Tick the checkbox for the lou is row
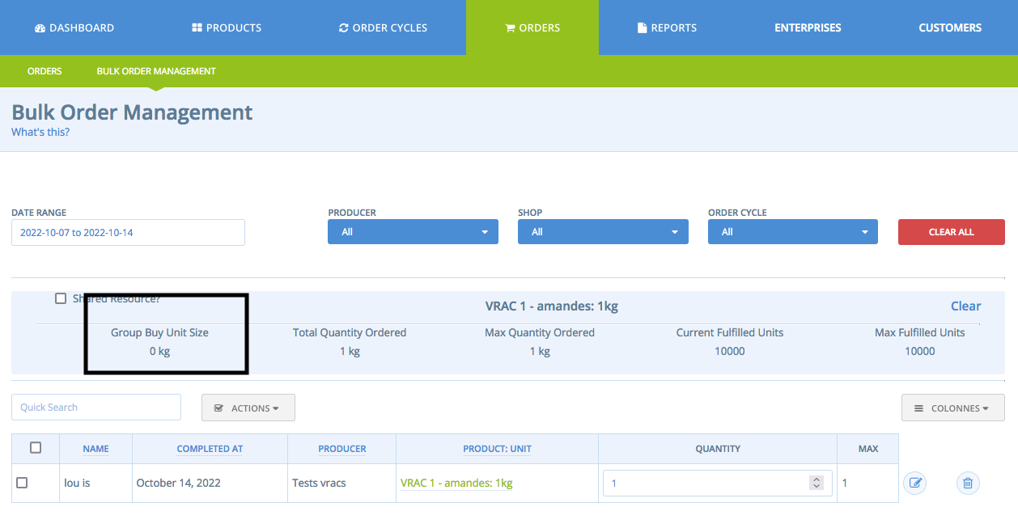Screen dimensions: 1018x528 (22, 483)
